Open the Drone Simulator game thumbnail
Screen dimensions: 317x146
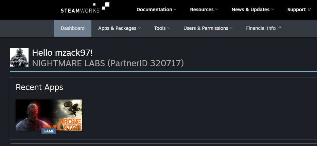[49, 115]
